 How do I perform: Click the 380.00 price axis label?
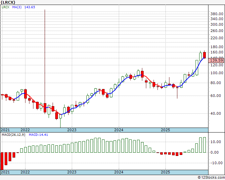pos(217,14)
